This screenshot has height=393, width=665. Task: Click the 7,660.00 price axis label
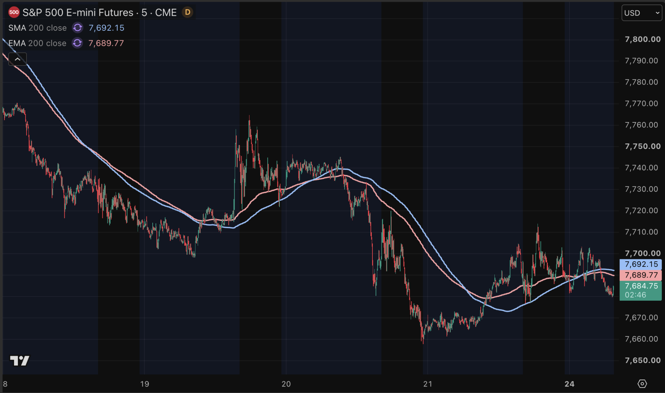tap(642, 339)
